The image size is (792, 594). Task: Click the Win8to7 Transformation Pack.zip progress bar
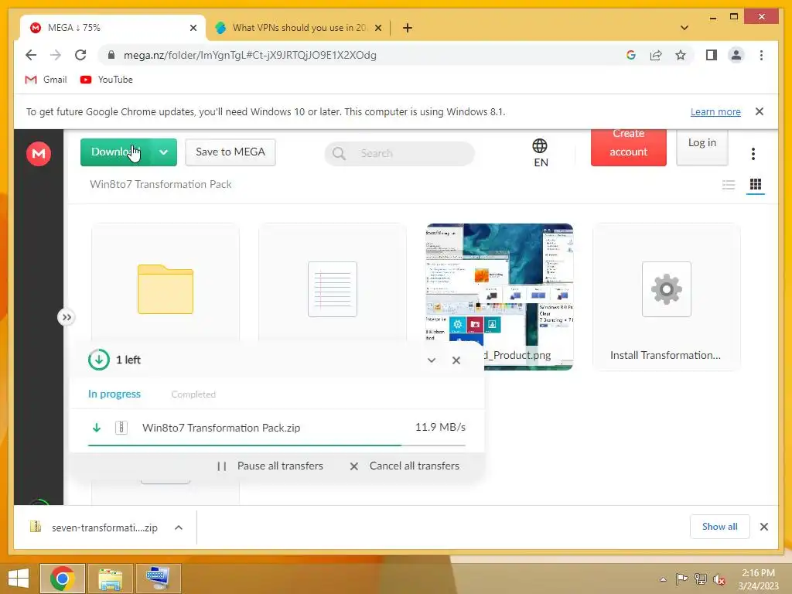(x=276, y=445)
